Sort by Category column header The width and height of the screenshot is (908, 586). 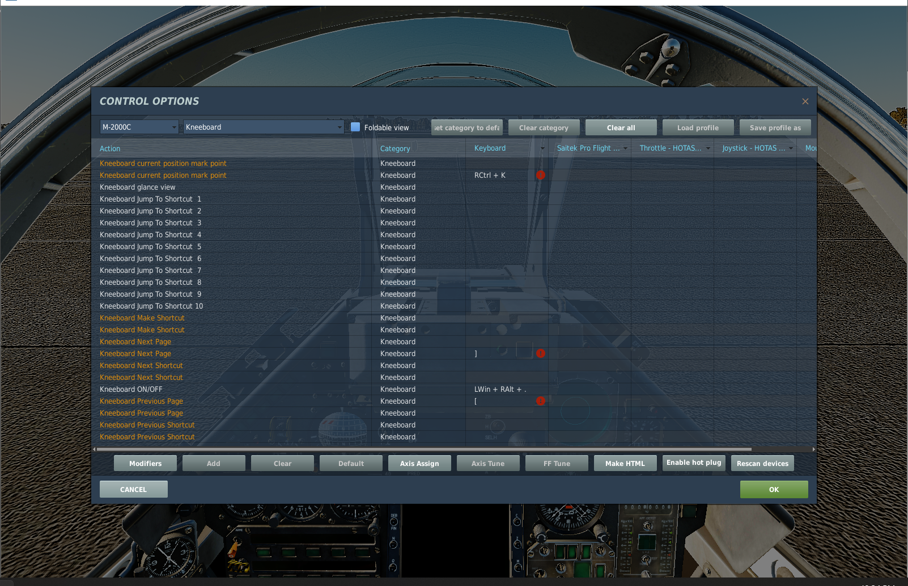395,149
